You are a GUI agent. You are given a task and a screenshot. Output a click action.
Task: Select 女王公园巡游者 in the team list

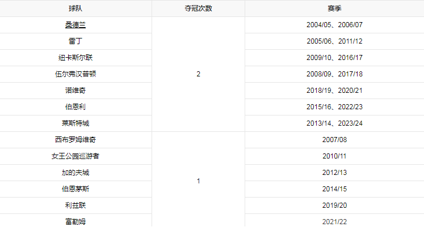pyautogui.click(x=75, y=156)
